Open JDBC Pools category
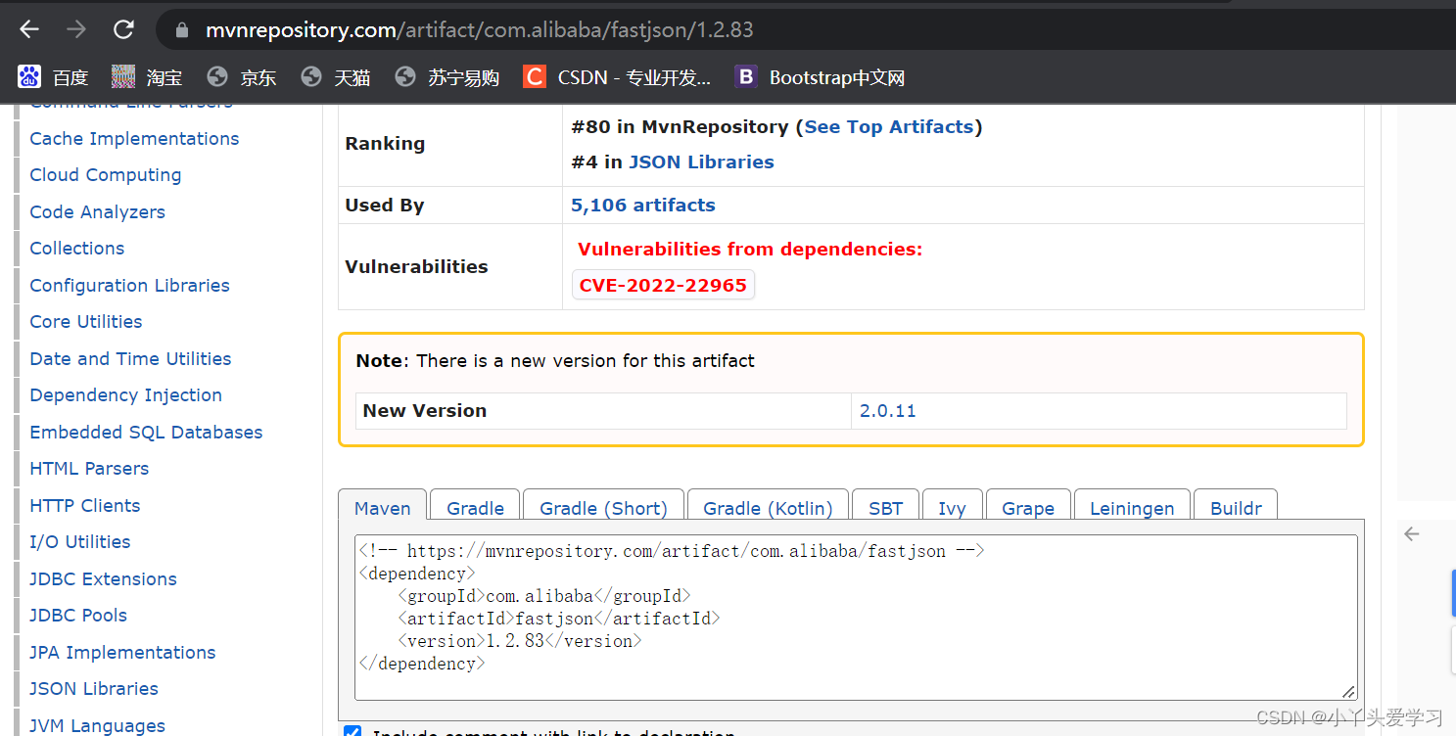 pyautogui.click(x=78, y=615)
